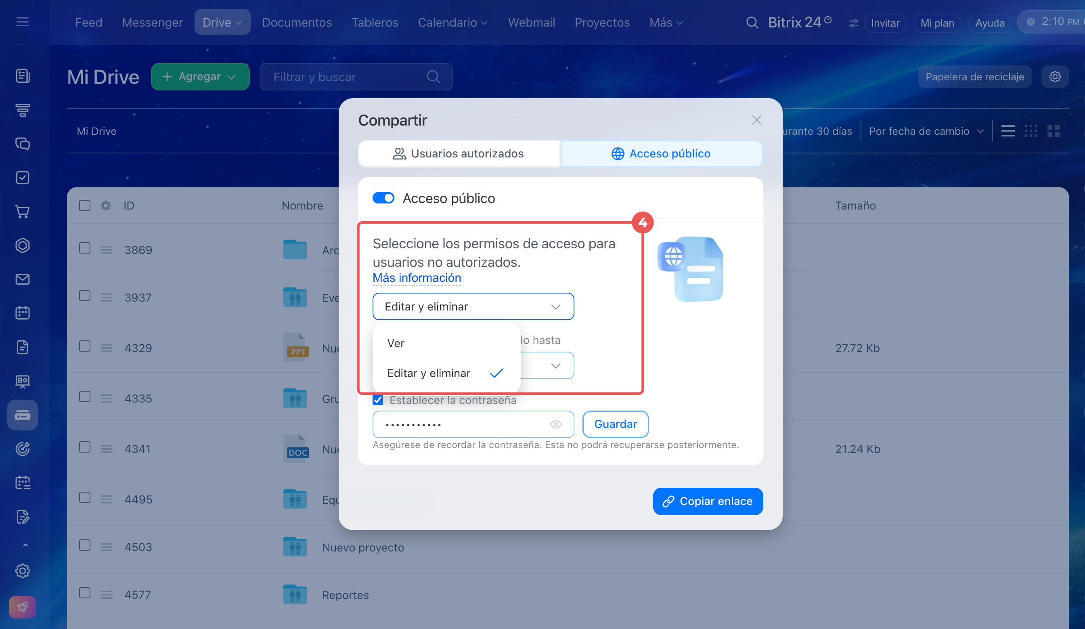1085x629 pixels.
Task: Open the shopping cart sidebar icon
Action: click(22, 212)
